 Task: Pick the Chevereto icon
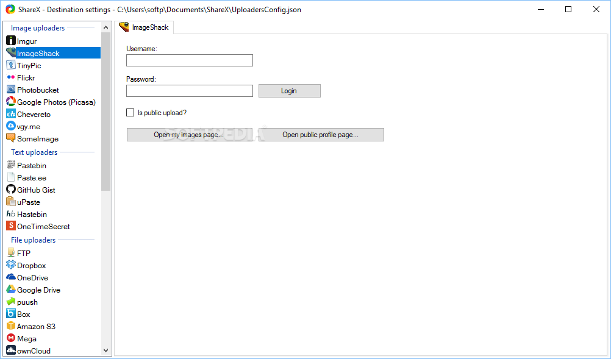point(11,114)
